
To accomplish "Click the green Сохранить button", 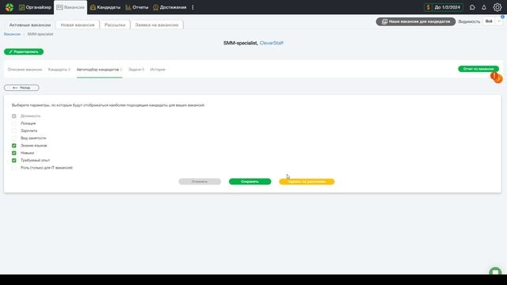I will pyautogui.click(x=250, y=181).
